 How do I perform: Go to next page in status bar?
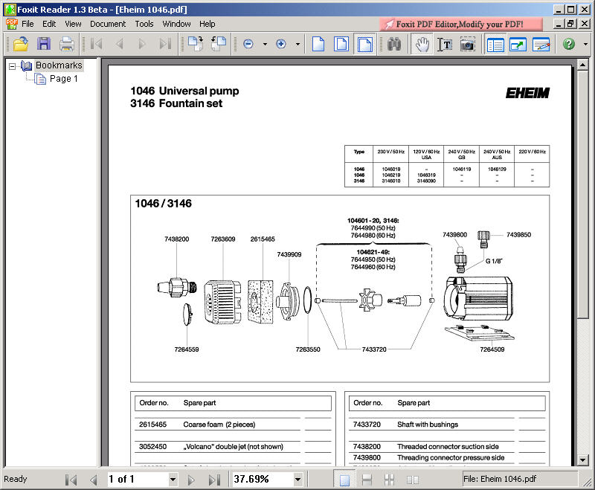[x=191, y=480]
